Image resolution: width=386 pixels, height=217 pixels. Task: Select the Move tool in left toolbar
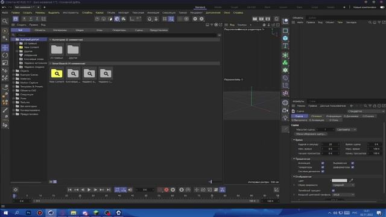pos(5,48)
